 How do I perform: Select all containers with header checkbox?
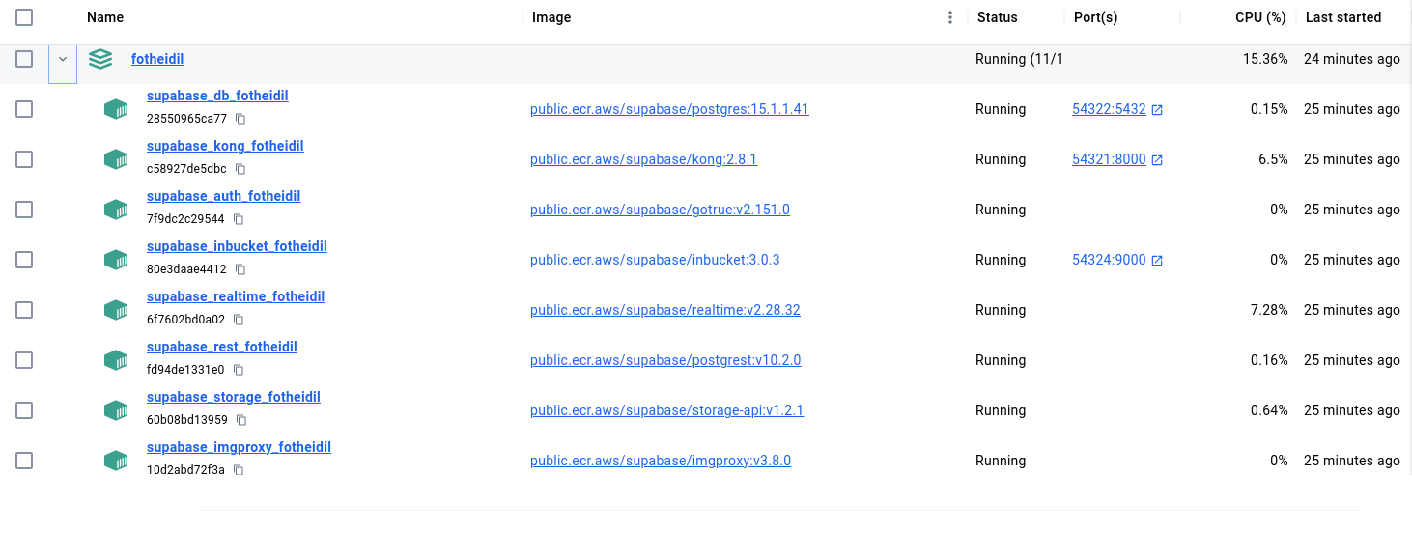point(24,17)
